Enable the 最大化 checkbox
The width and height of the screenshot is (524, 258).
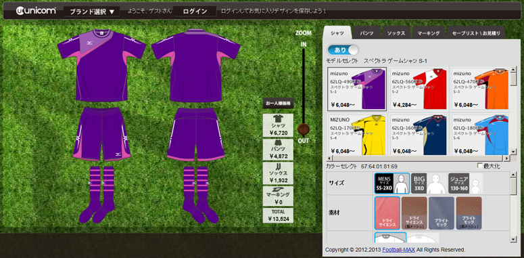point(479,166)
